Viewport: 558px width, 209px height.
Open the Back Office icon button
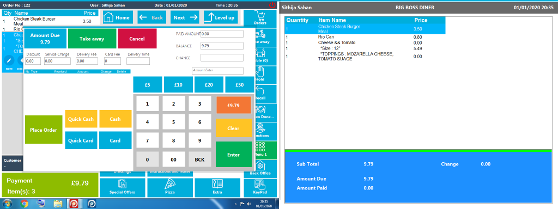[260, 169]
